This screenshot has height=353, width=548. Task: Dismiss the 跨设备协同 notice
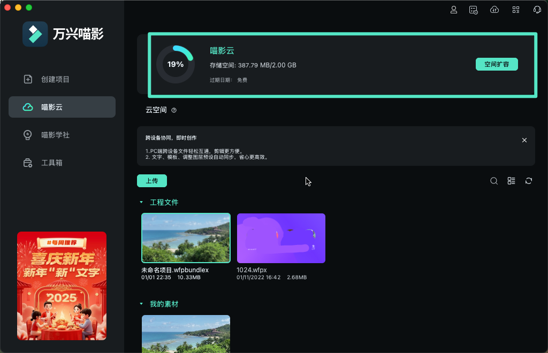pos(524,140)
